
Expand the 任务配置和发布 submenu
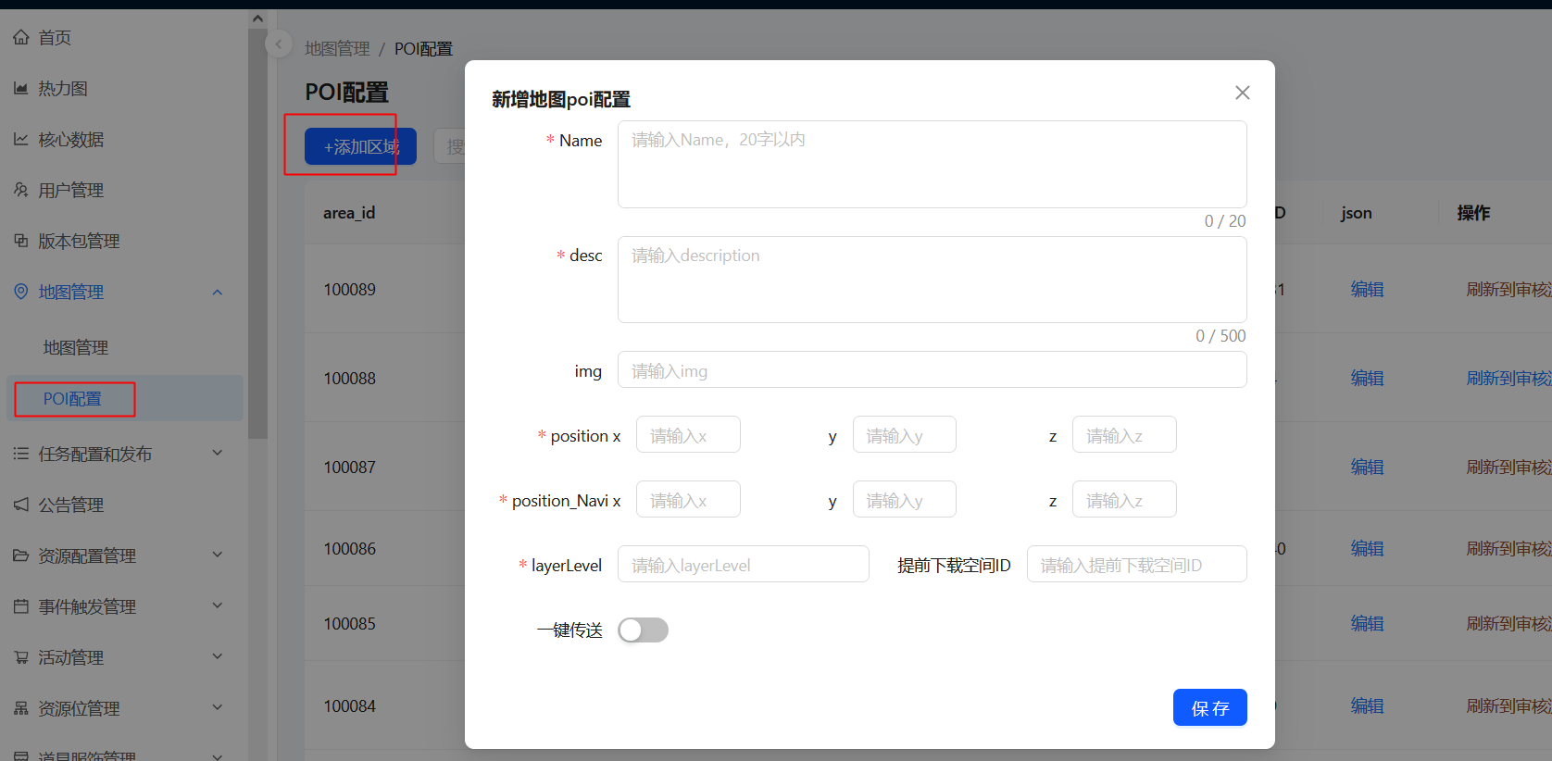tap(218, 454)
